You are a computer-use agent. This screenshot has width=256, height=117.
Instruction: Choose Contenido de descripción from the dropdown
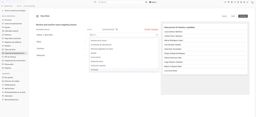click(x=124, y=45)
